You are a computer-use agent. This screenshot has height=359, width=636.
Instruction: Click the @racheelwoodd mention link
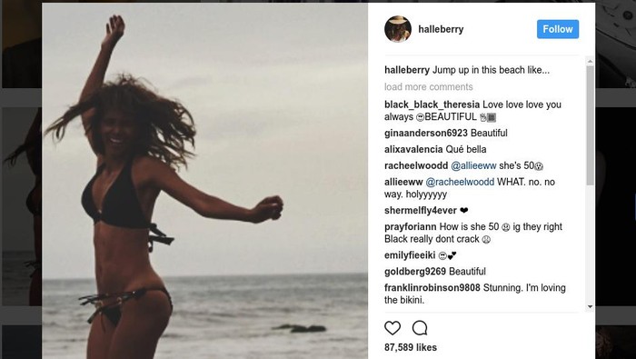tap(460, 182)
